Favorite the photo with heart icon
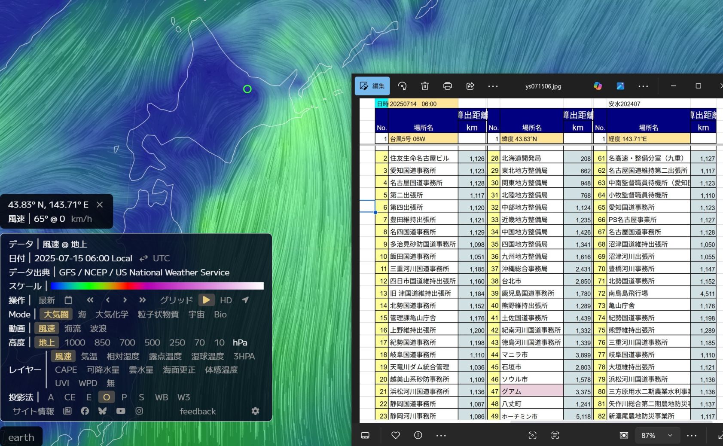The height and width of the screenshot is (446, 723). 396,435
